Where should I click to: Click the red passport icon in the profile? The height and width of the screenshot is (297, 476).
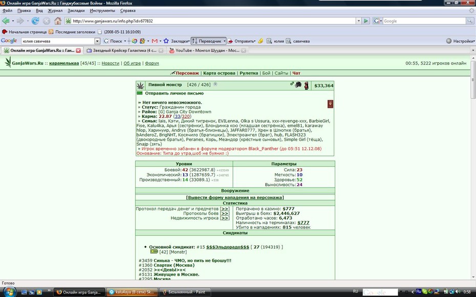pyautogui.click(x=330, y=104)
